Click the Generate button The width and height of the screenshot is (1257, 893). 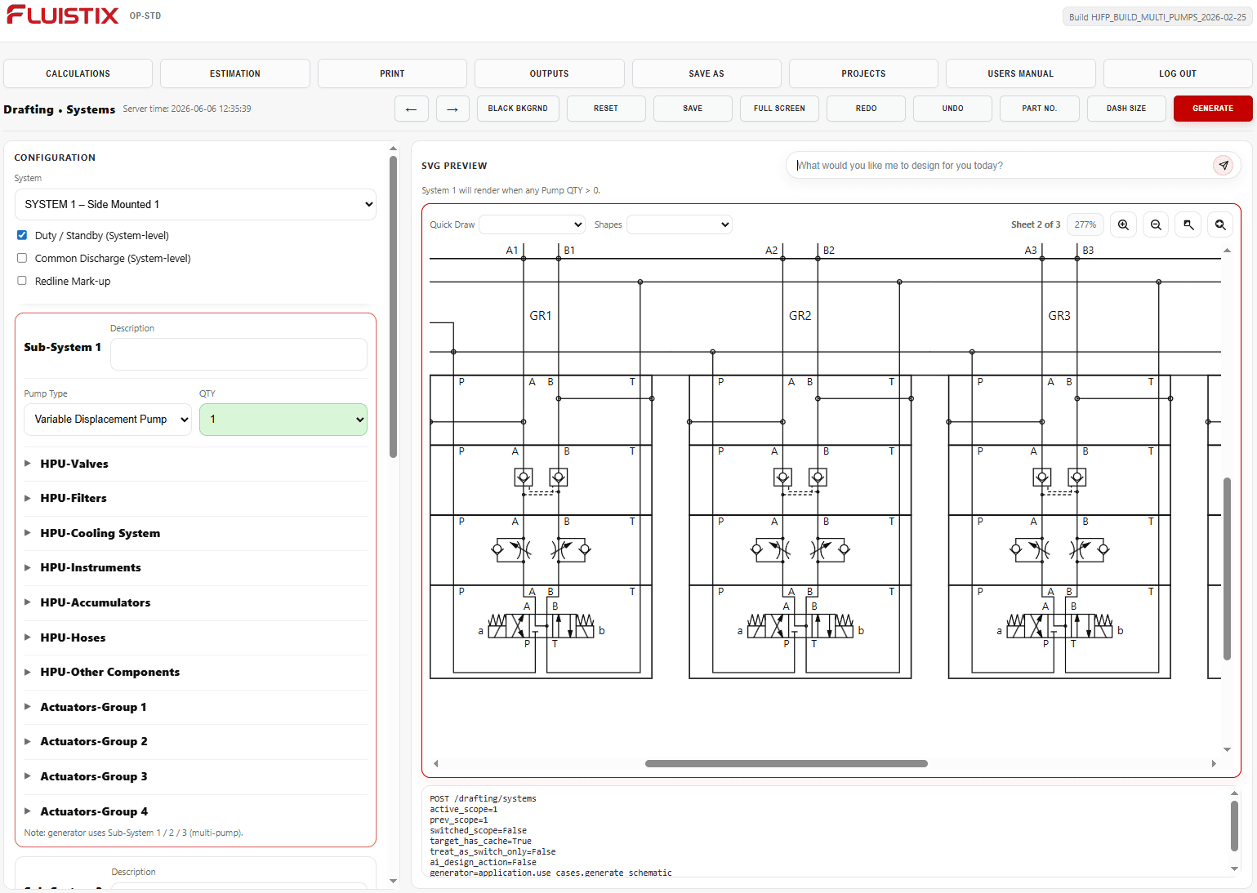pos(1213,109)
